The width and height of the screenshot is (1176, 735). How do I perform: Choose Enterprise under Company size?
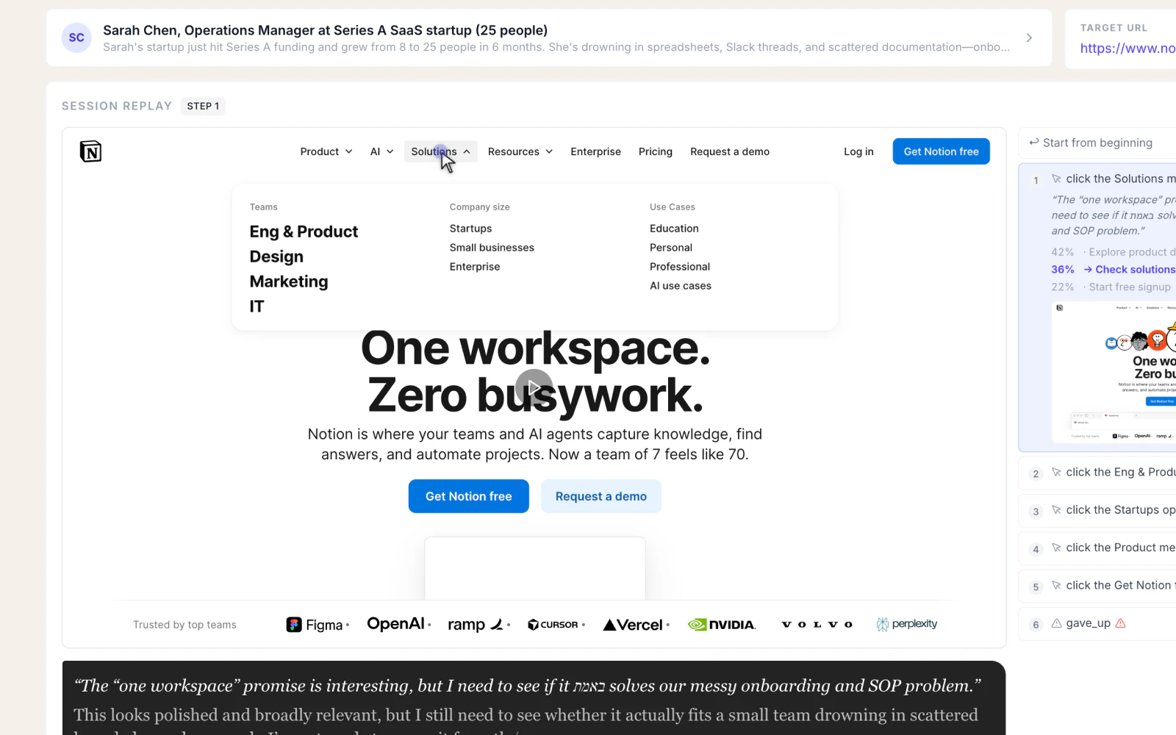tap(475, 267)
